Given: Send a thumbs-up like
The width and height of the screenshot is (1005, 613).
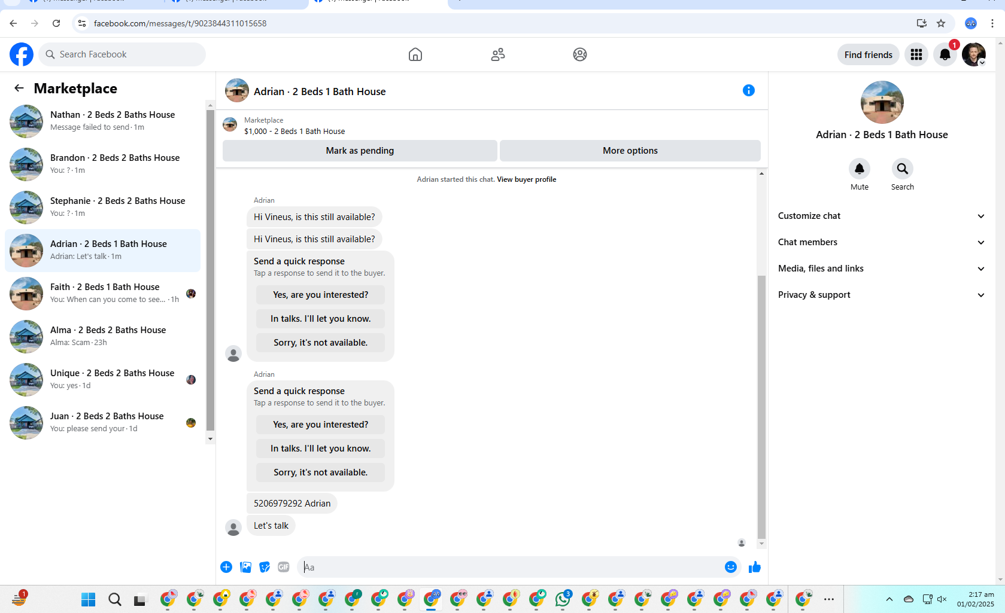Looking at the screenshot, I should click(755, 567).
